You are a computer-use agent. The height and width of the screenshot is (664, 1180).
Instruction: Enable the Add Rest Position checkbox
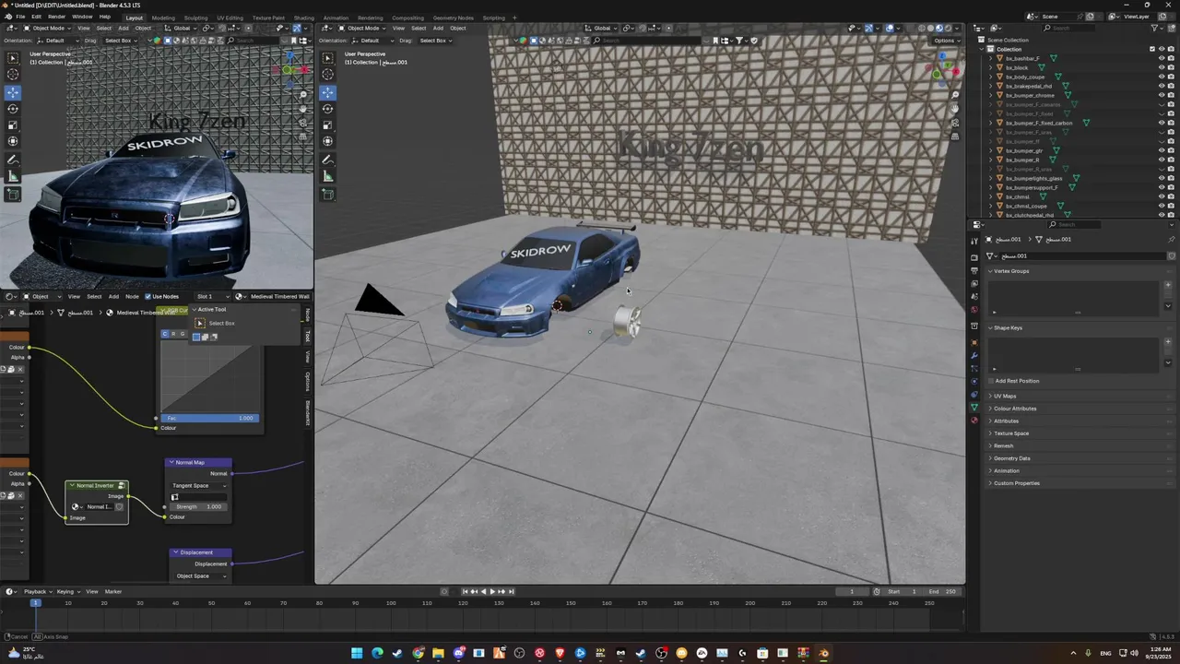pos(991,381)
